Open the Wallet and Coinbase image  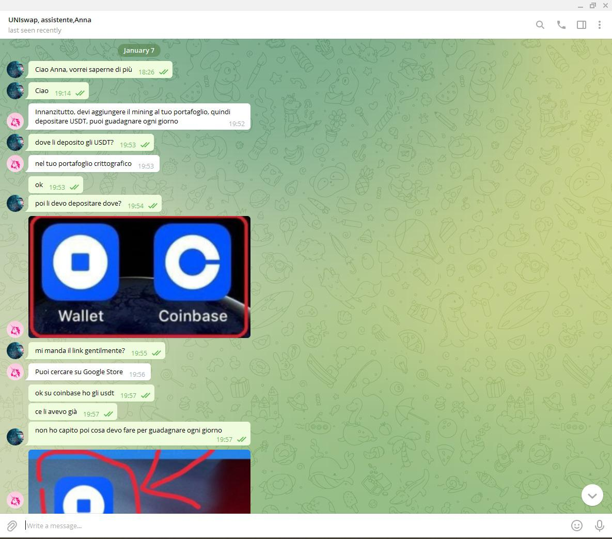[x=139, y=277]
